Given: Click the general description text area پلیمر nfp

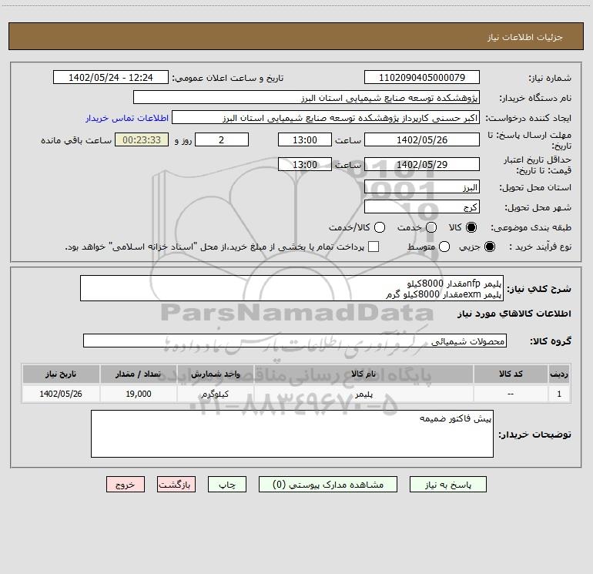Looking at the screenshot, I should [x=292, y=289].
